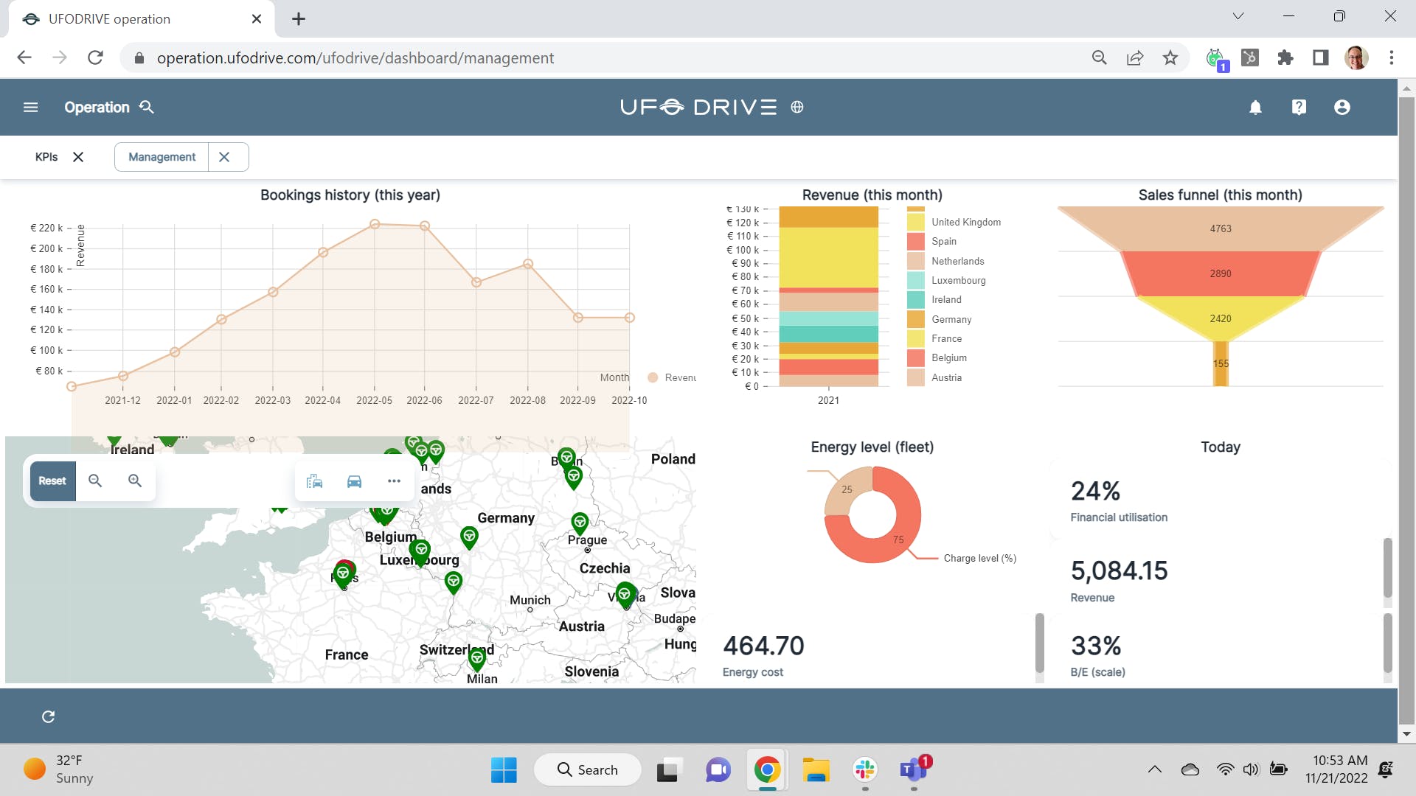
Task: Click the France color swatch in the legend
Action: 916,339
